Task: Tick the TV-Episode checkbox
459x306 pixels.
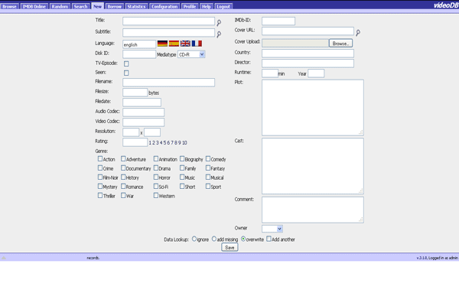Action: [126, 63]
